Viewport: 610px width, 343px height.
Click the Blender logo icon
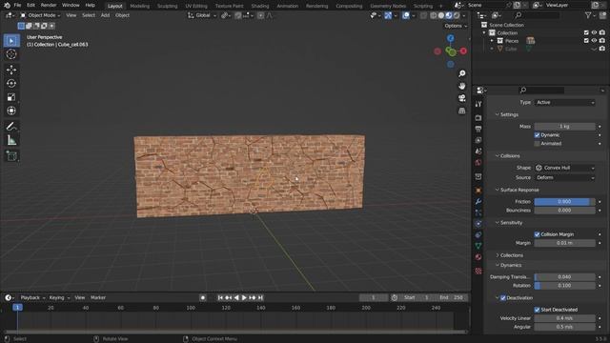pos(7,6)
